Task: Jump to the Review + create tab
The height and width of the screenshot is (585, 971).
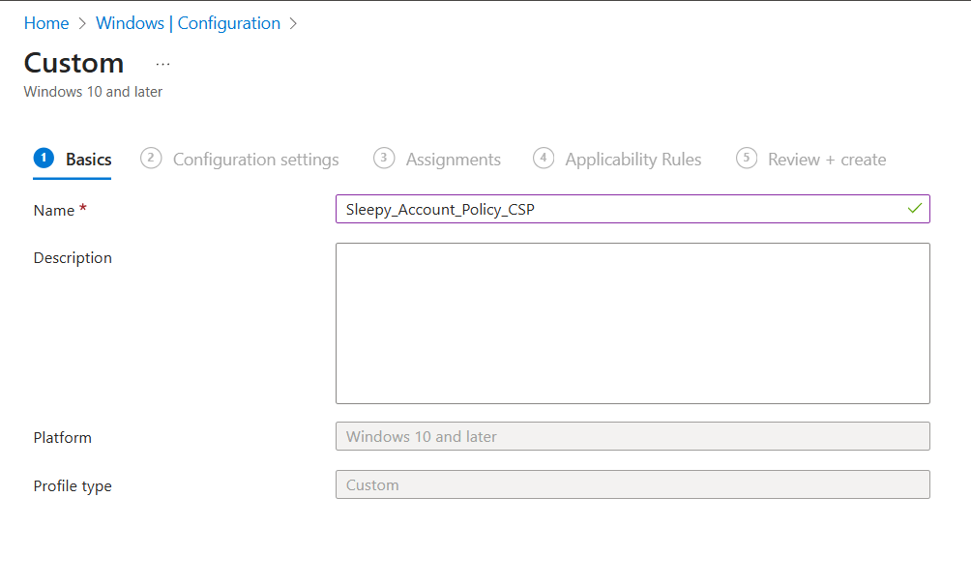Action: pyautogui.click(x=826, y=160)
